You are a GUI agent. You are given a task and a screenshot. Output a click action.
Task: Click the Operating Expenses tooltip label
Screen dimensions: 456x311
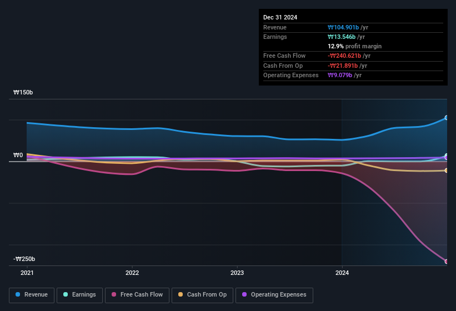tap(290, 75)
